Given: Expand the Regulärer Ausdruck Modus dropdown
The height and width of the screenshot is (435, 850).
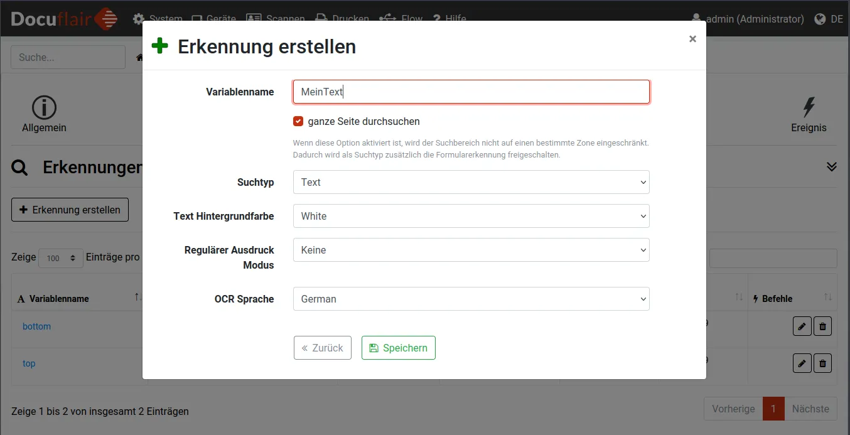Looking at the screenshot, I should pyautogui.click(x=471, y=250).
